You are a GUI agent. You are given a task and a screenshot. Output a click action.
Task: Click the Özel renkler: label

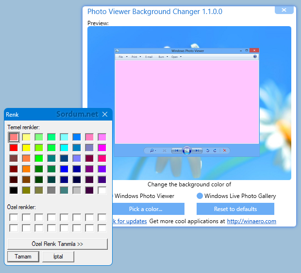pos(21,207)
